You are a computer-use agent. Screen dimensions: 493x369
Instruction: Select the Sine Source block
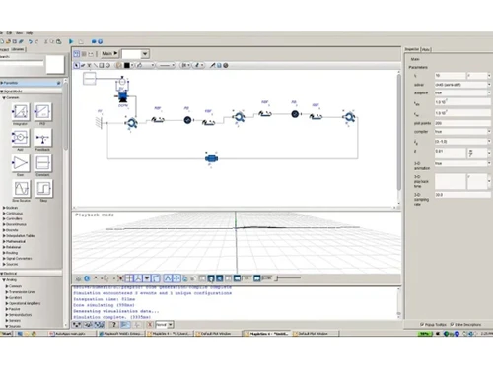point(22,188)
